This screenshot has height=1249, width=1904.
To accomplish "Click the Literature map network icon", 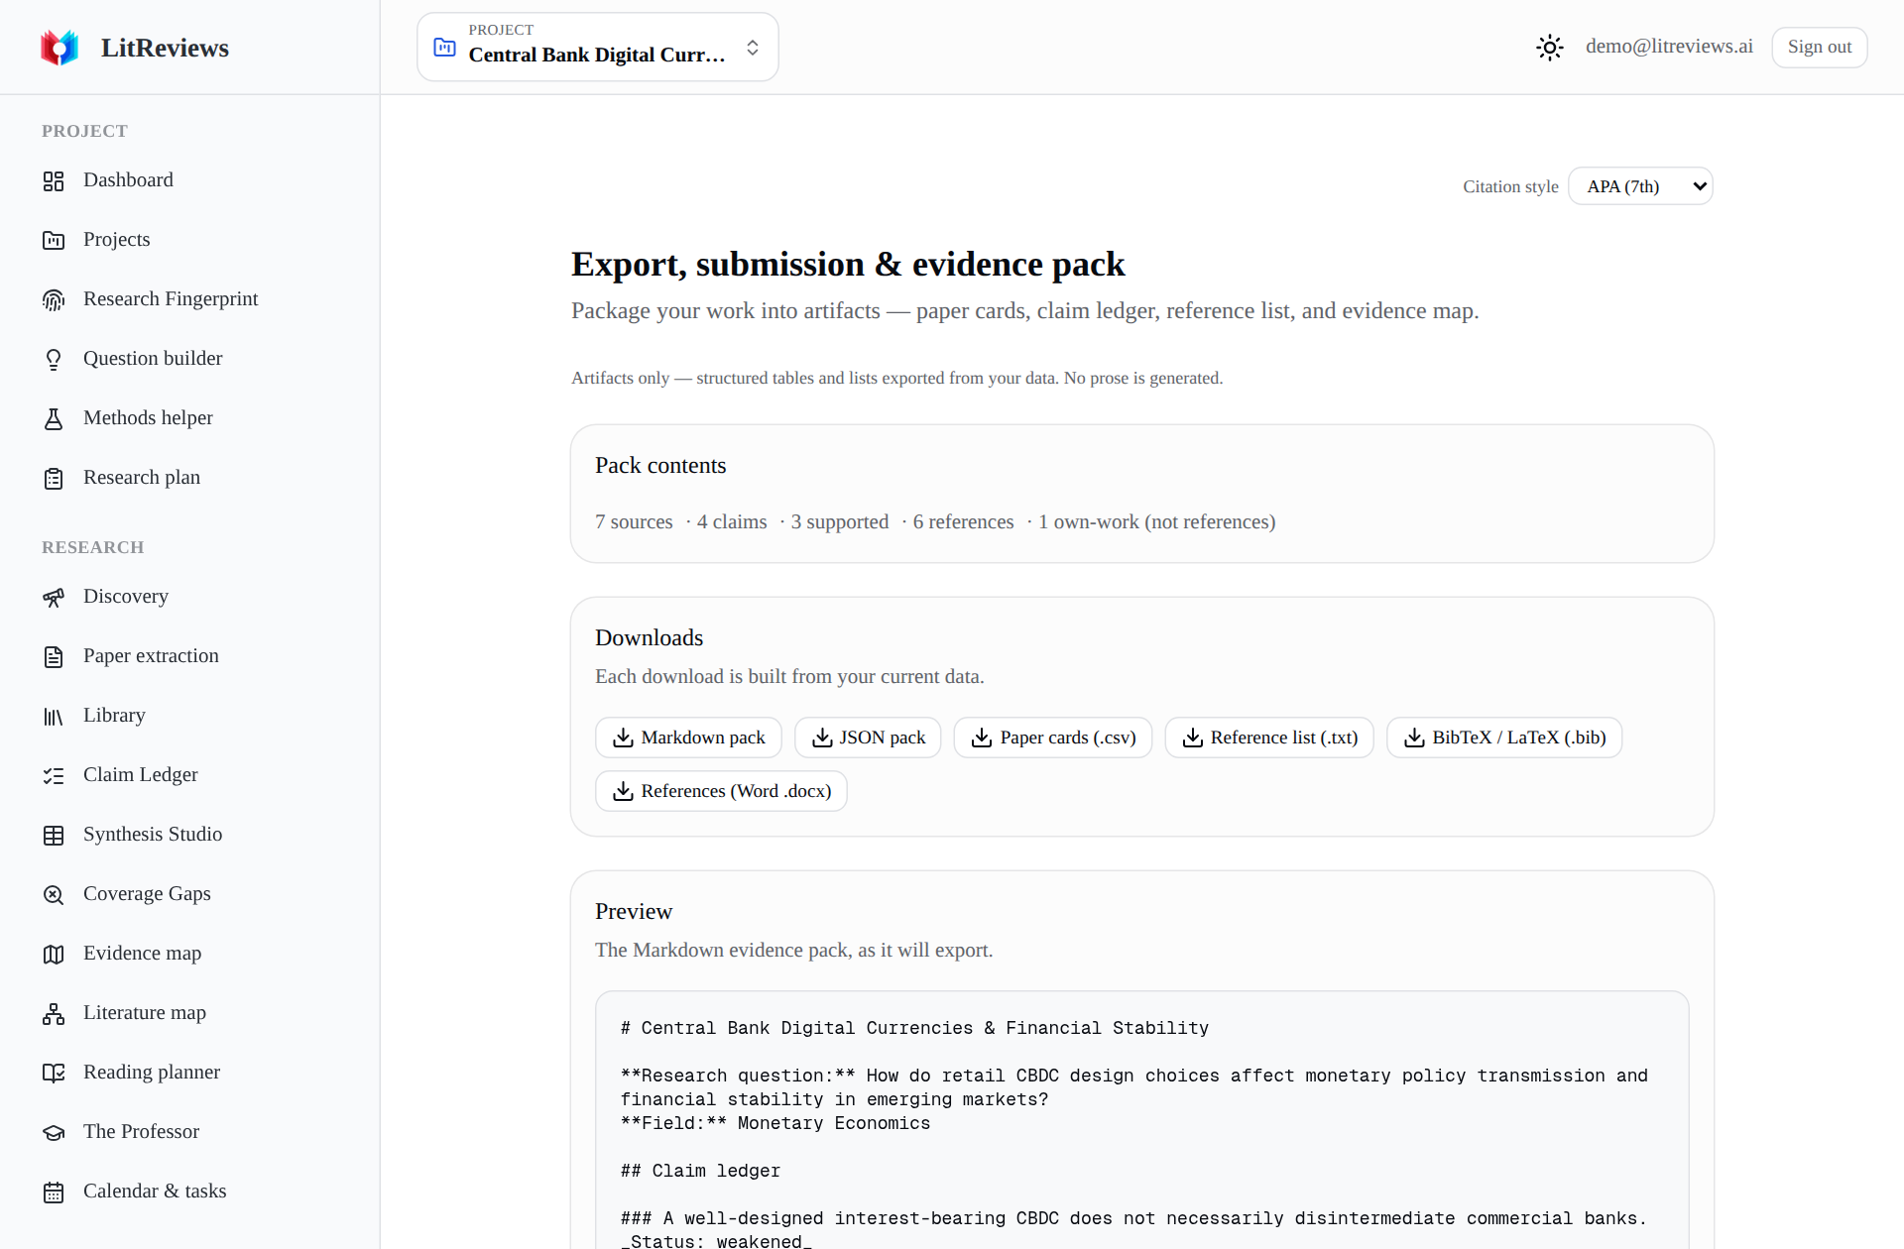I will click(x=54, y=1013).
